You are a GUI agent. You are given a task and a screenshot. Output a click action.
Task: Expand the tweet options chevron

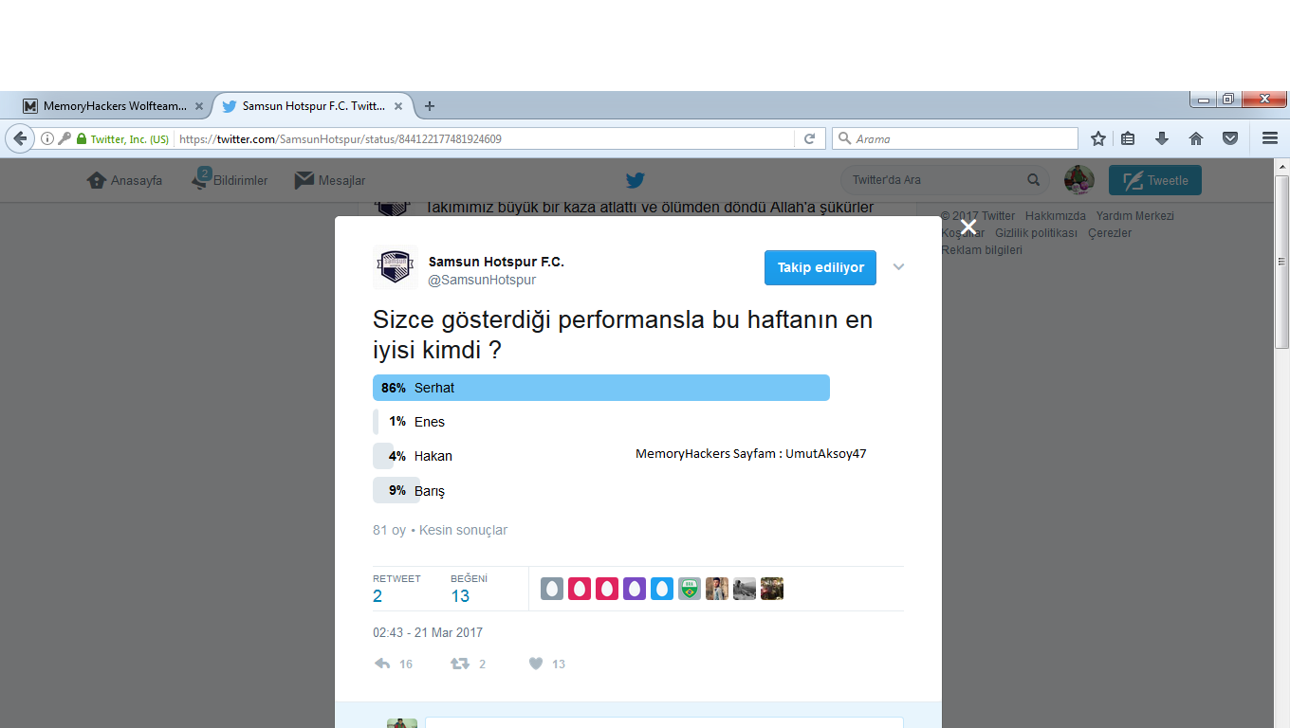coord(899,267)
